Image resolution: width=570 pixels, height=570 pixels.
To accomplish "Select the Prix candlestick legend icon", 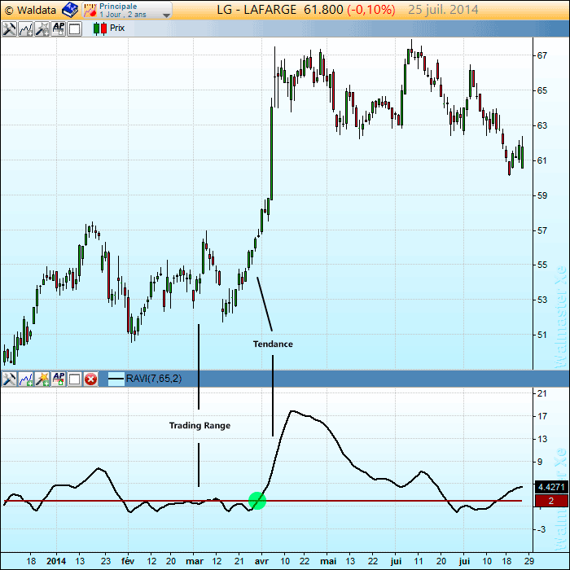I will coord(100,28).
